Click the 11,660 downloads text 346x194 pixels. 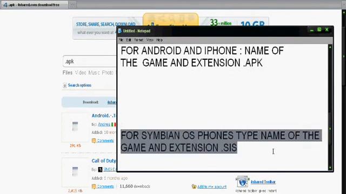coord(135,186)
